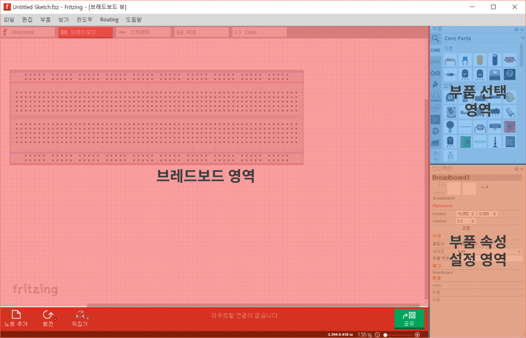
Task: Open the 파일 menu
Action: click(x=9, y=20)
